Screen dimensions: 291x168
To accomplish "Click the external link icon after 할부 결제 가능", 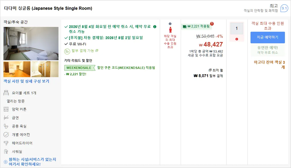I will [97, 50].
